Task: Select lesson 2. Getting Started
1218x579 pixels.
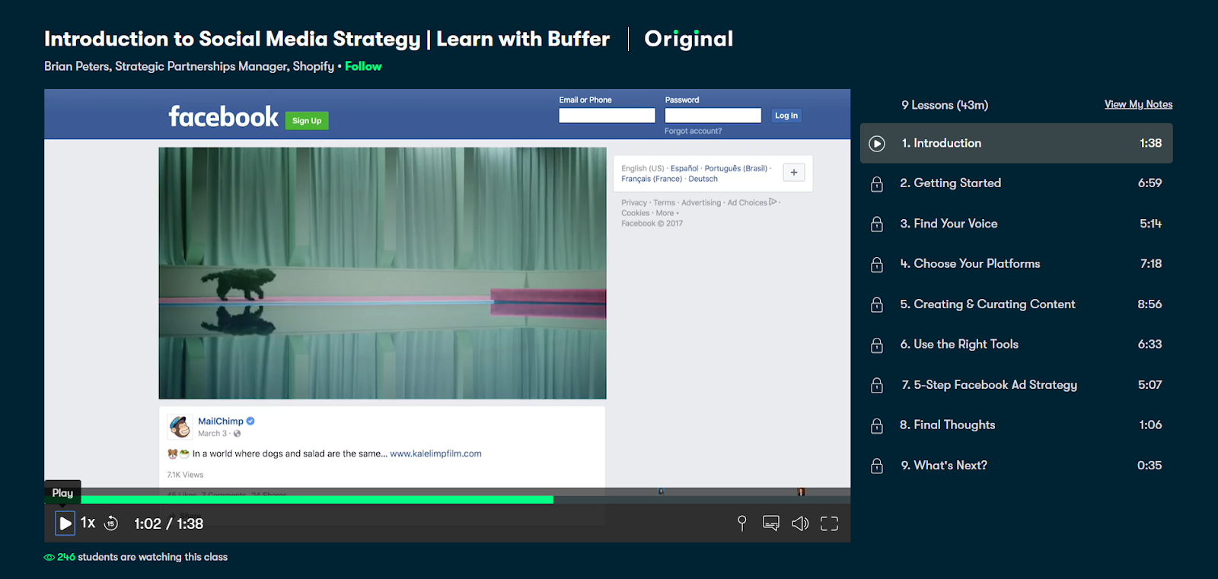Action: [x=1016, y=183]
